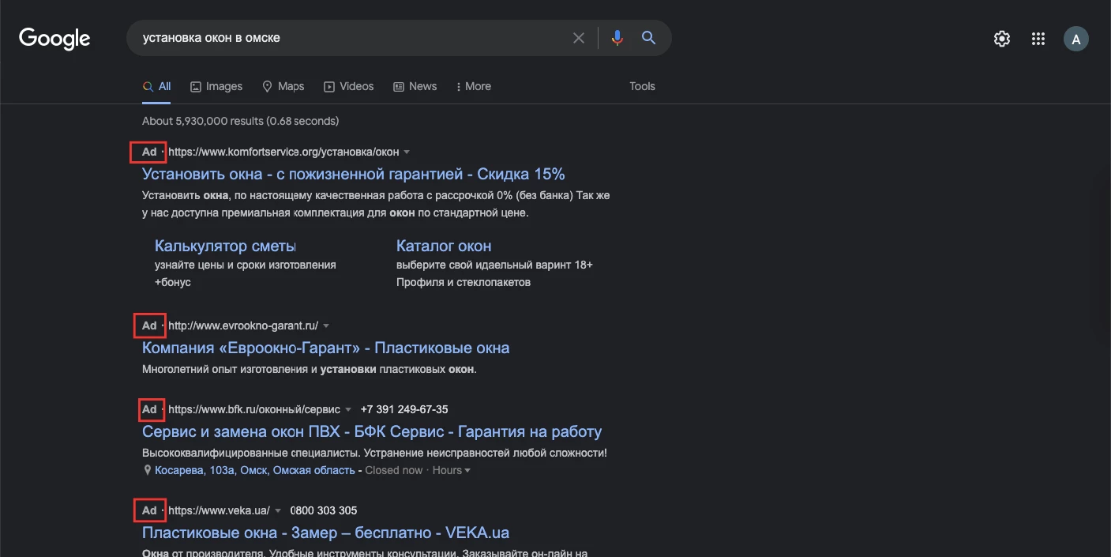The height and width of the screenshot is (557, 1111).
Task: Clear the search query with X icon
Action: [x=579, y=38]
